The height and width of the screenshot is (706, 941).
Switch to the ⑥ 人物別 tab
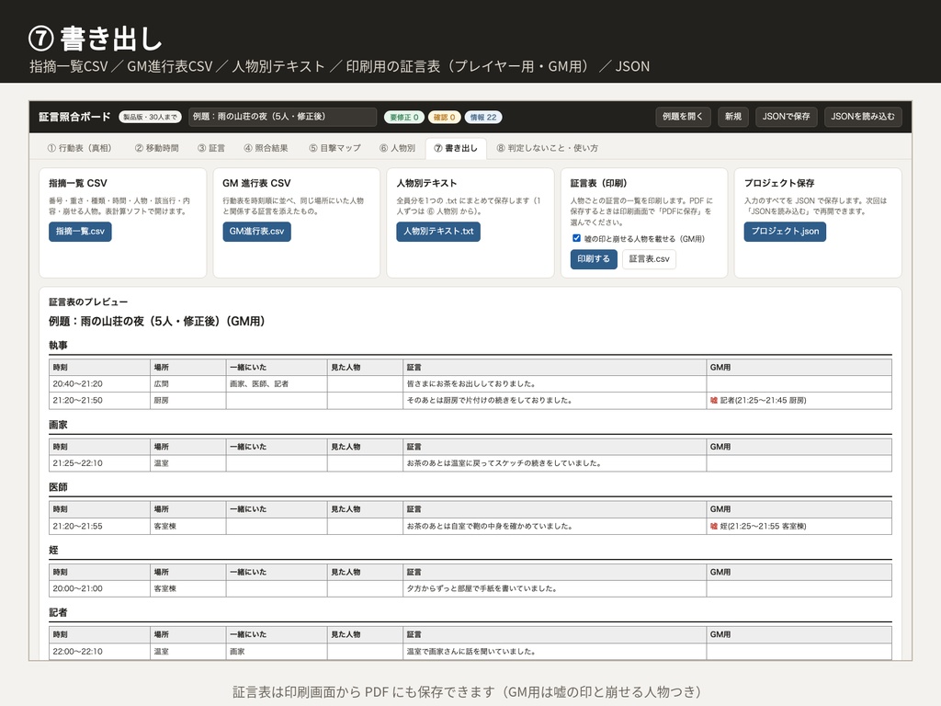[x=397, y=148]
